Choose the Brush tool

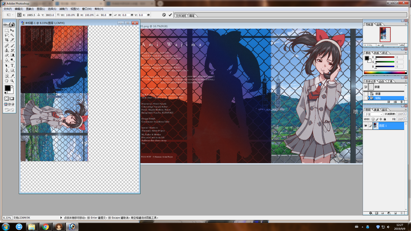(12, 46)
